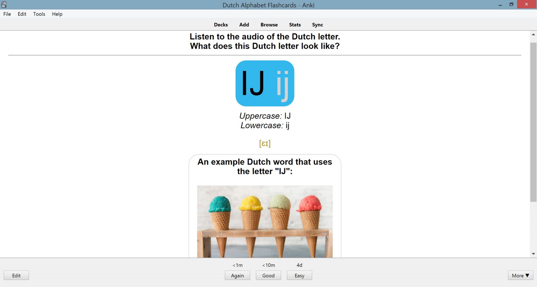Select the Again review button

point(237,275)
